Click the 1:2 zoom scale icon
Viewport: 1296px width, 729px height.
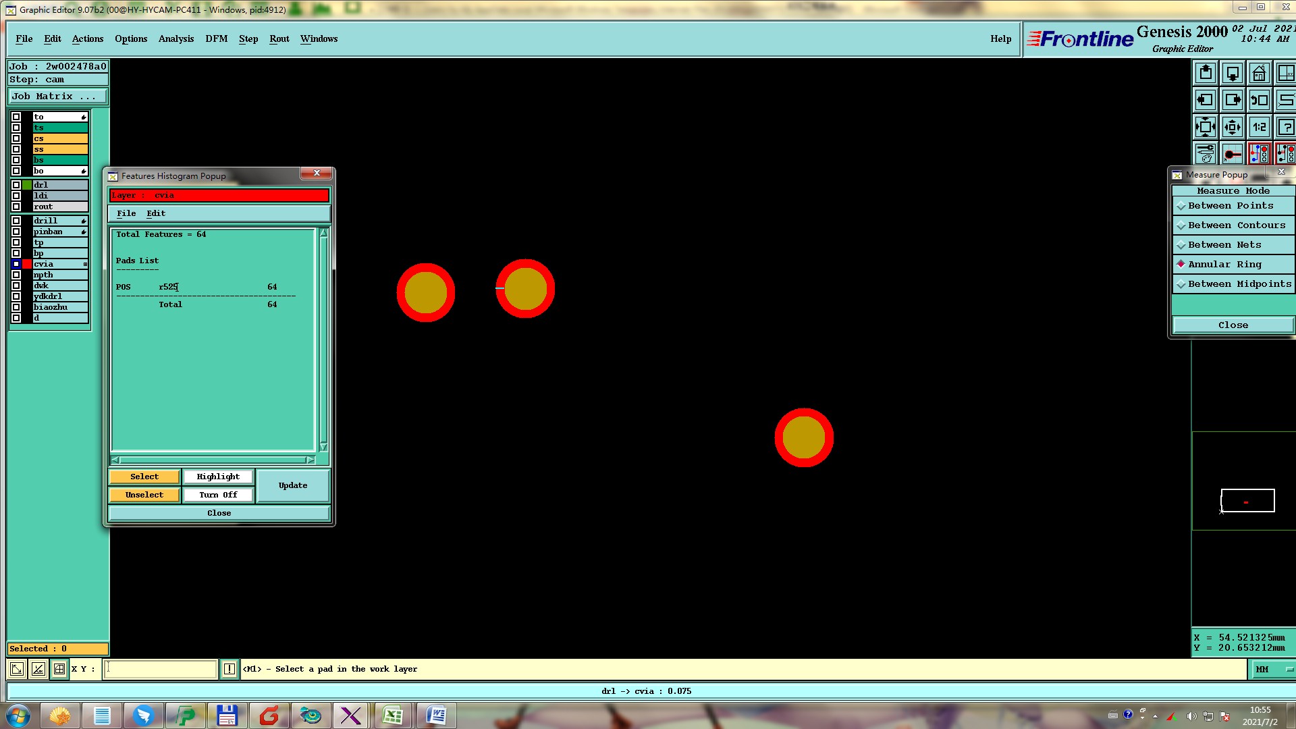[x=1259, y=127]
